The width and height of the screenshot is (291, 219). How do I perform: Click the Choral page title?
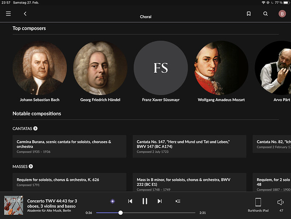click(x=145, y=17)
